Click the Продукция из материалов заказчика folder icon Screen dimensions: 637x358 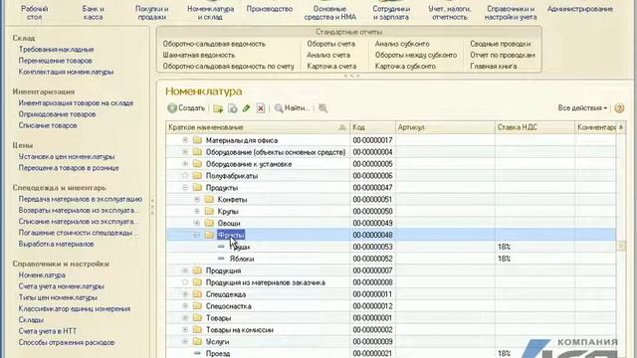tap(197, 282)
